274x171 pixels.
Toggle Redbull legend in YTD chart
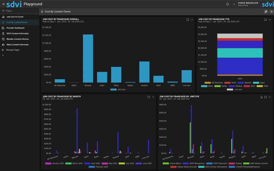(x=235, y=86)
